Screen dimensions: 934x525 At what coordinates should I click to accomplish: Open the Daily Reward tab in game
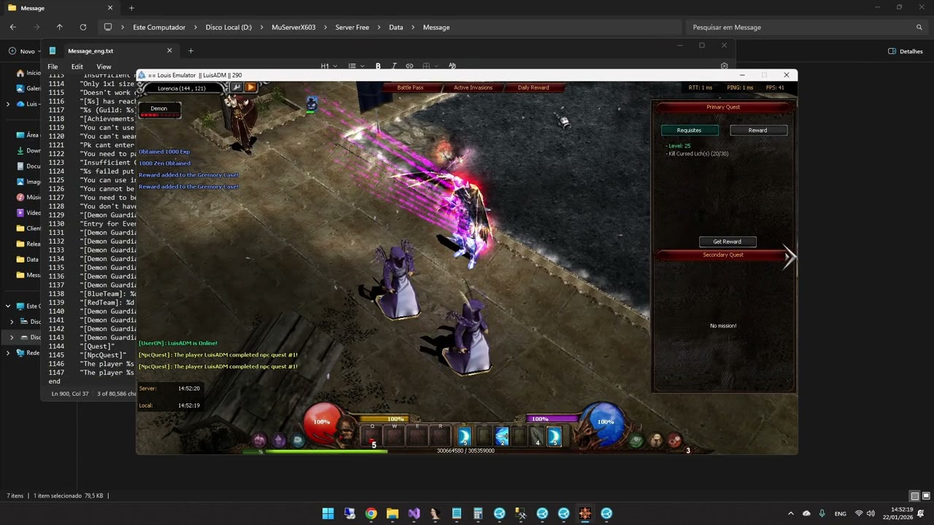coord(533,87)
